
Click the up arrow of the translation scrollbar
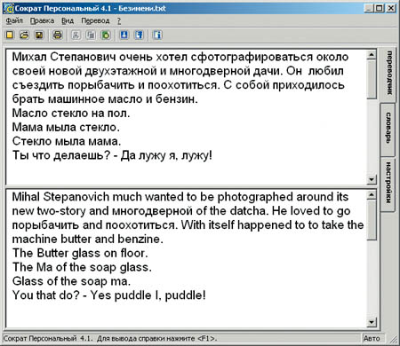[372, 195]
